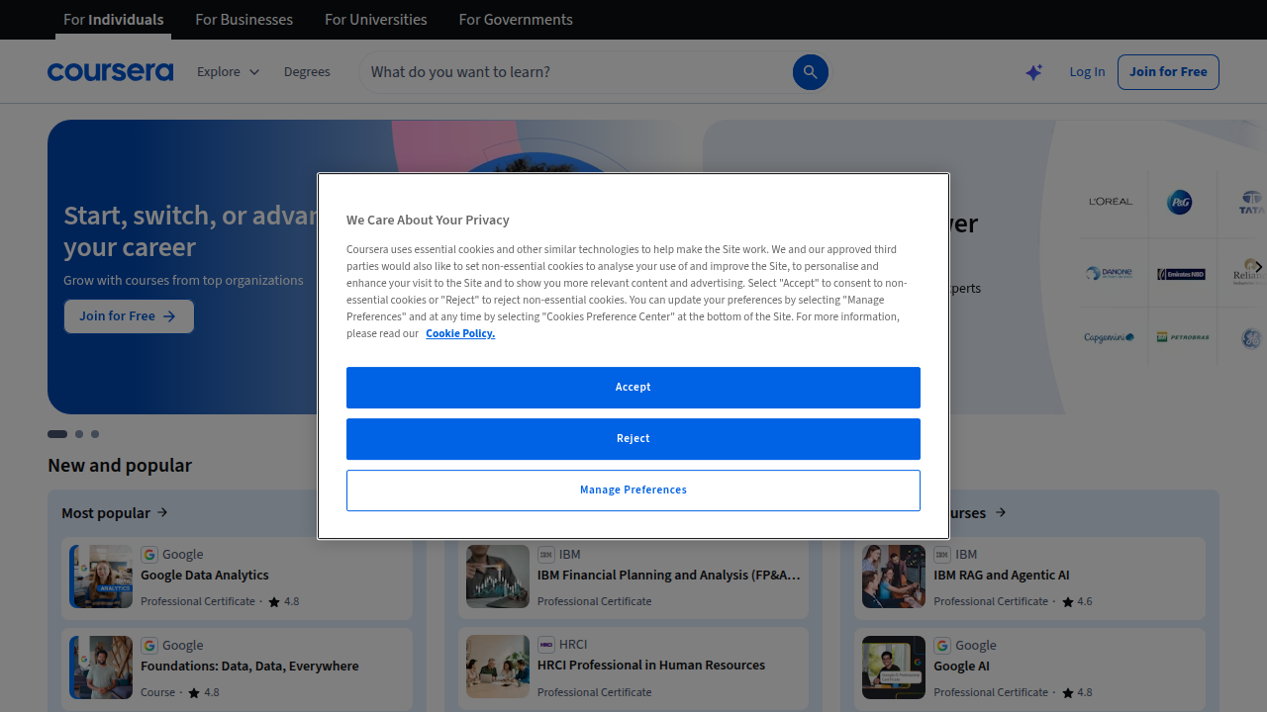Select the For Individuals tab
This screenshot has height=712, width=1267.
(x=113, y=19)
